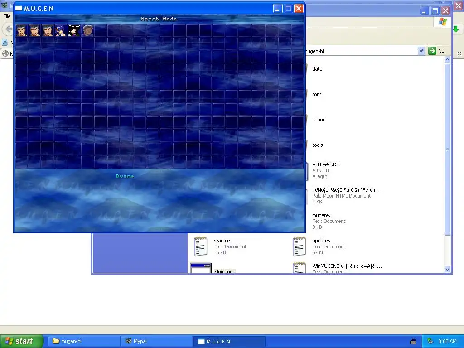464x348 pixels.
Task: Switch to M.U.G.E.N taskbar button
Action: tap(229, 342)
